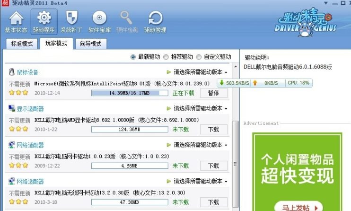
Task: Click the 14.39MB/16.17MB download progress bar
Action: pyautogui.click(x=129, y=93)
